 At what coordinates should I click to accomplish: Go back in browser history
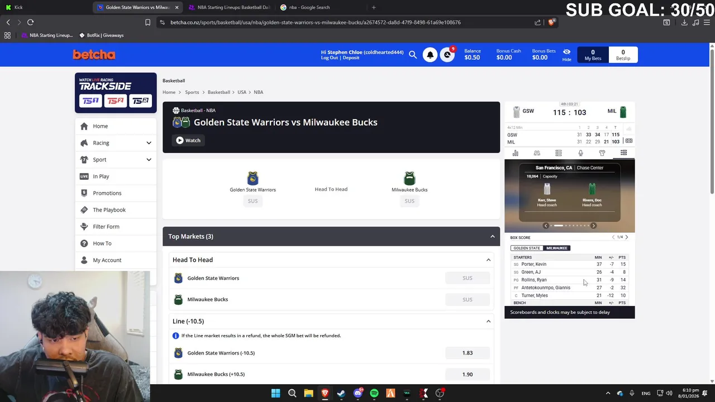[x=8, y=22]
